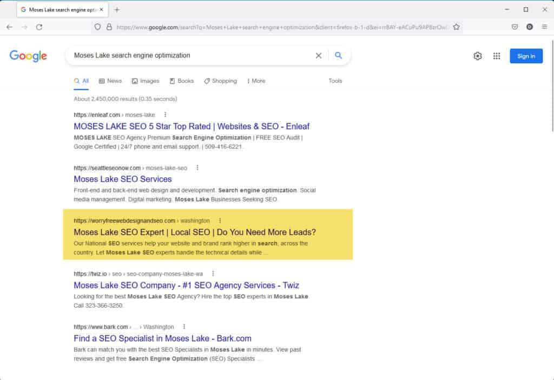The image size is (554, 380).
Task: Go to Google logo homepage
Action: (28, 56)
